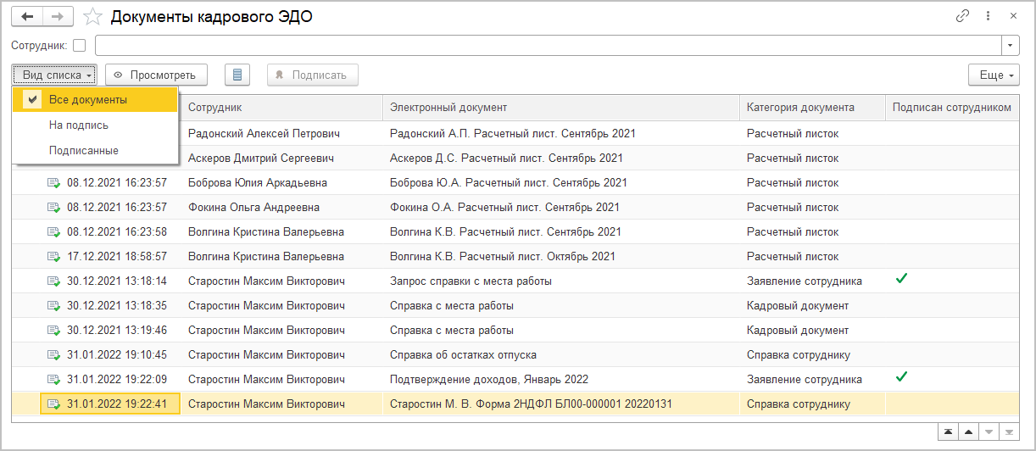Click the document list icon button in toolbar
The image size is (1036, 451).
[x=237, y=75]
